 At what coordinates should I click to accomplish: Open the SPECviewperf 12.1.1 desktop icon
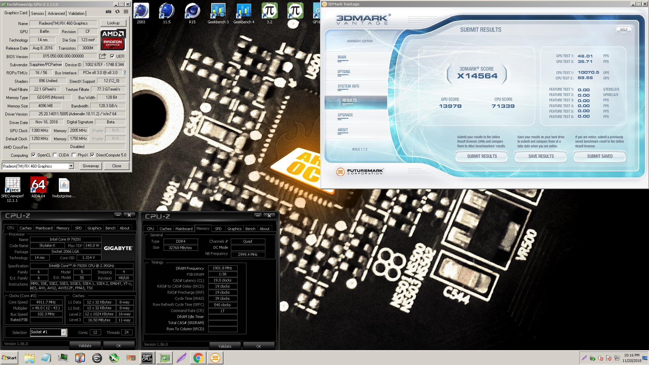(x=13, y=190)
